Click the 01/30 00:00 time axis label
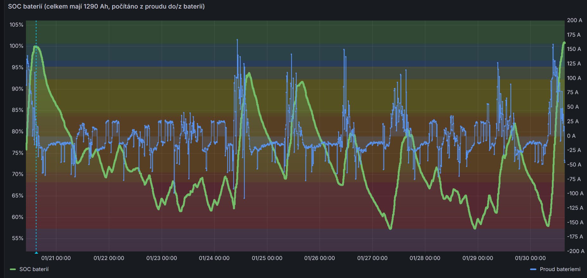 [530, 258]
